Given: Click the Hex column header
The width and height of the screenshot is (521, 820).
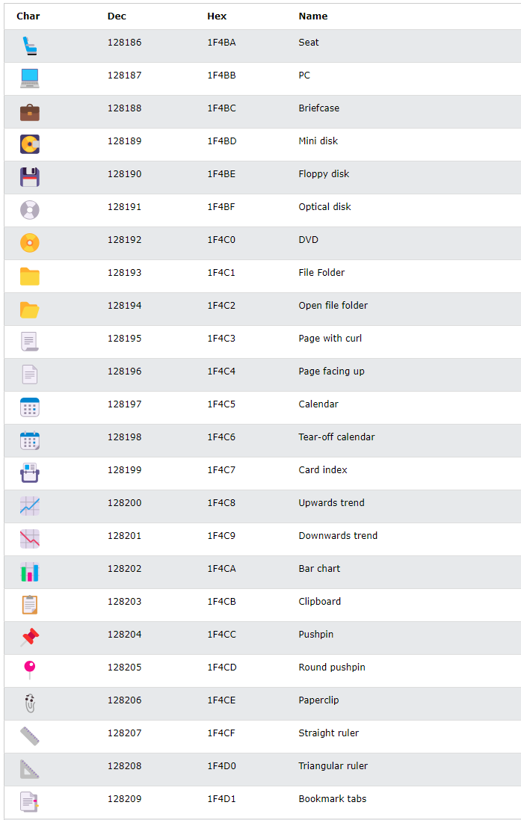Looking at the screenshot, I should tap(217, 16).
